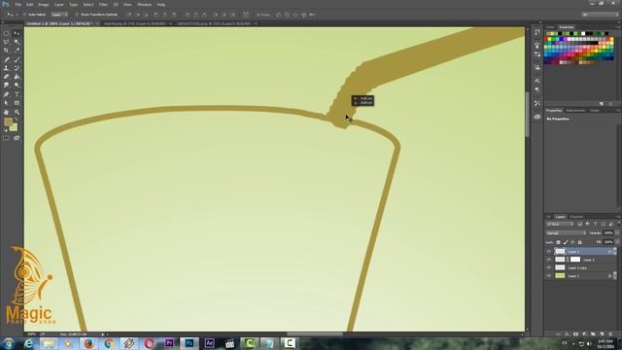
Task: Select the Move tool
Action: pyautogui.click(x=17, y=33)
